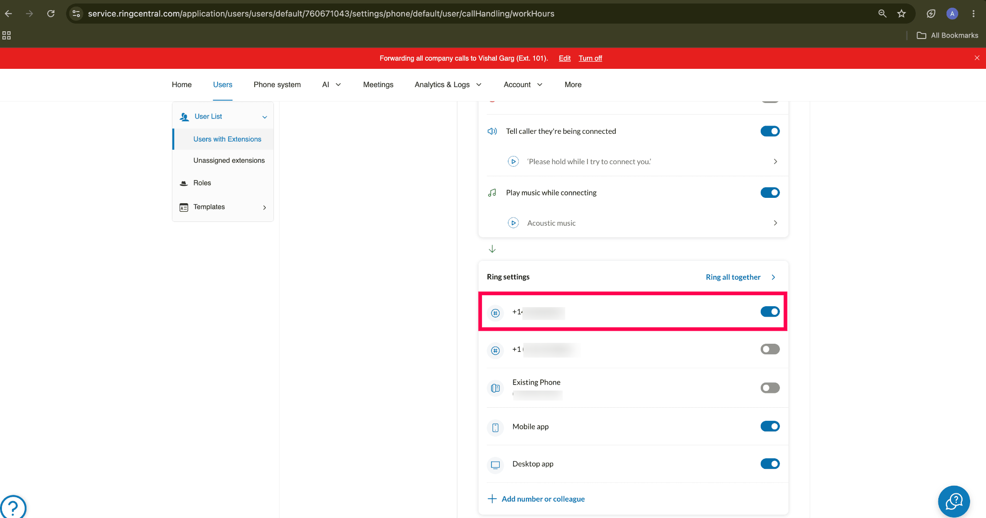Expand the Analytics & Logs menu
Viewport: 986px width, 518px height.
(x=448, y=85)
